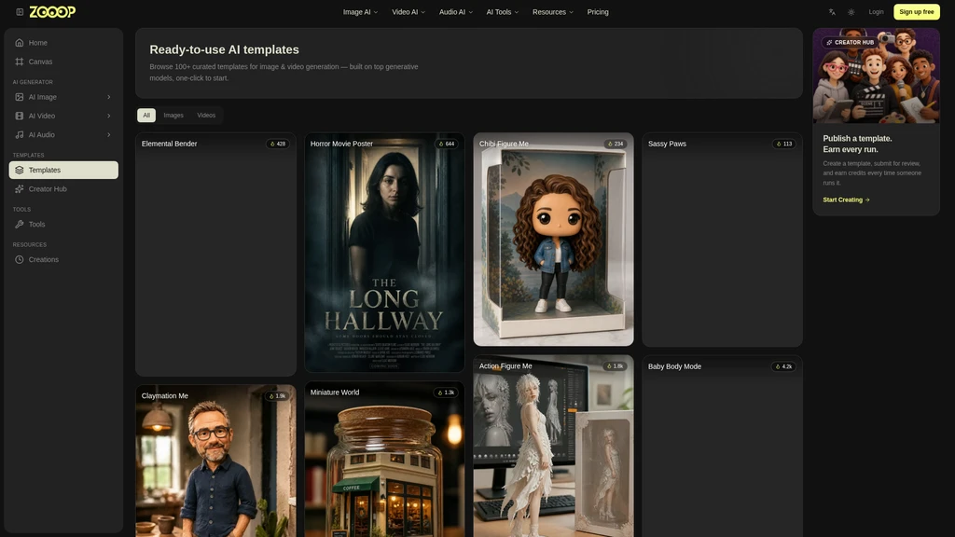This screenshot has height=537, width=955.
Task: Click the Canvas frame icon
Action: click(x=20, y=62)
